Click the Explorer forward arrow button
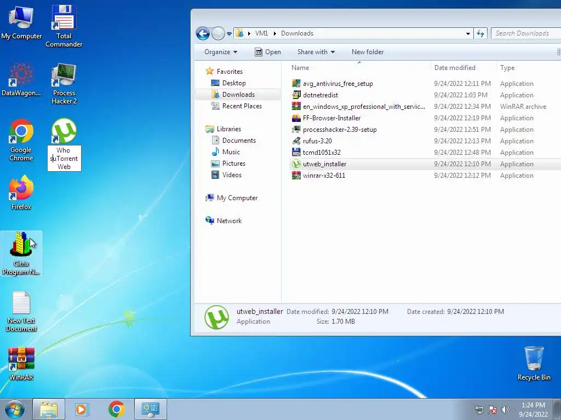This screenshot has height=420, width=561. (218, 33)
